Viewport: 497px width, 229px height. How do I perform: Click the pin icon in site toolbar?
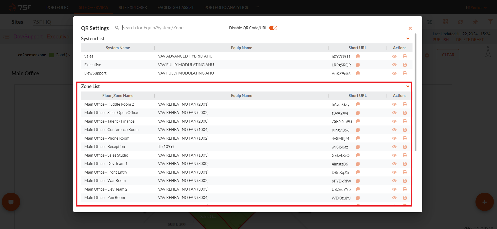(475, 22)
